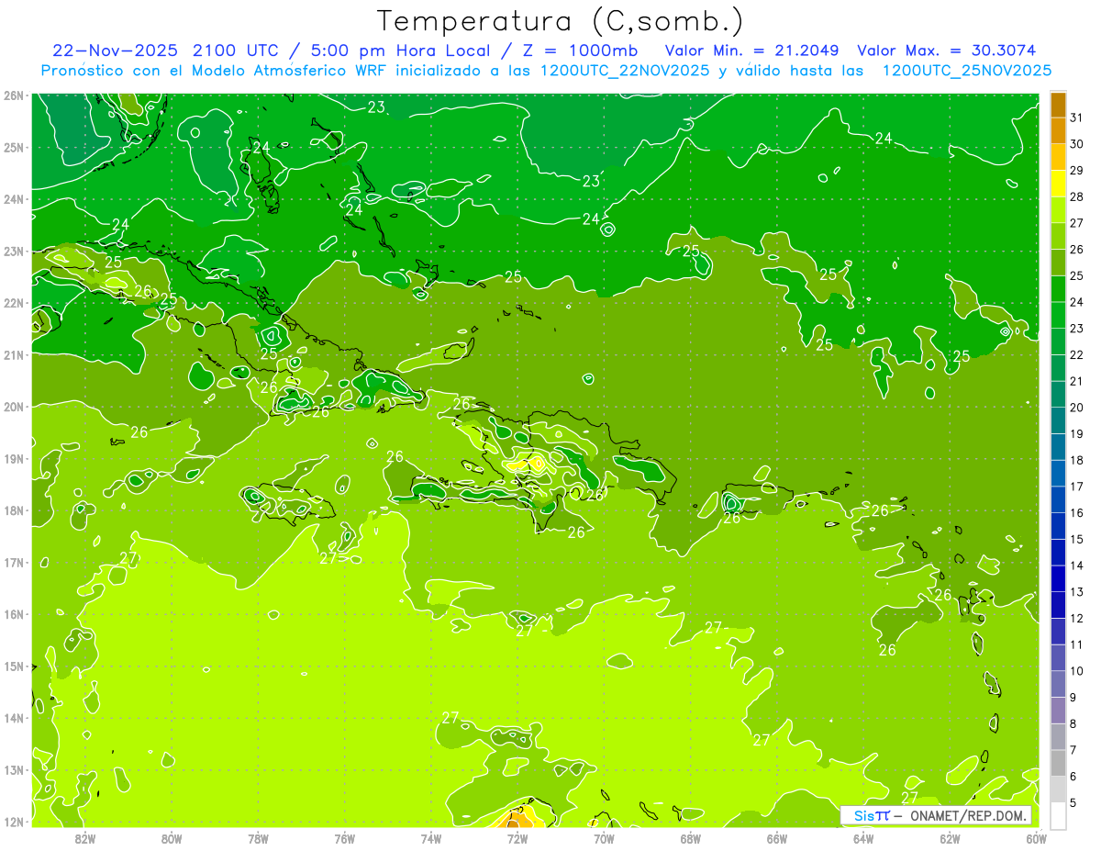Click the '28' value on the color legend
Viewport: 1101px width, 851px height.
coord(1076,196)
